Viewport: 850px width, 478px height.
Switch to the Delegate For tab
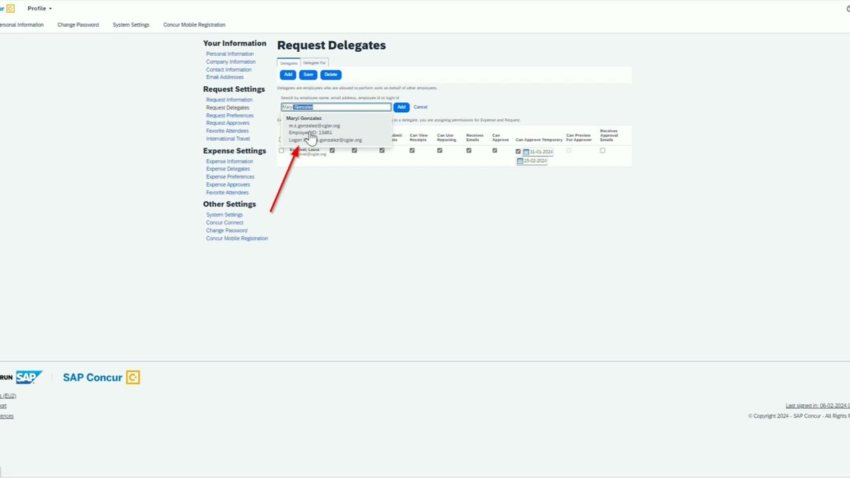pos(315,63)
